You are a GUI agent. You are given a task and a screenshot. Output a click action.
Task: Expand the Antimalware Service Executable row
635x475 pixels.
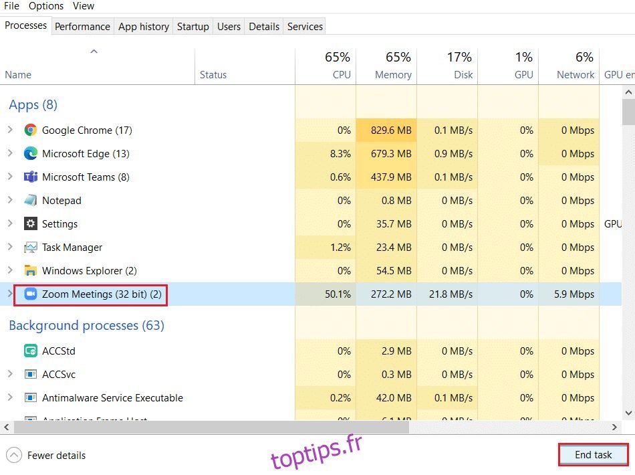point(9,398)
